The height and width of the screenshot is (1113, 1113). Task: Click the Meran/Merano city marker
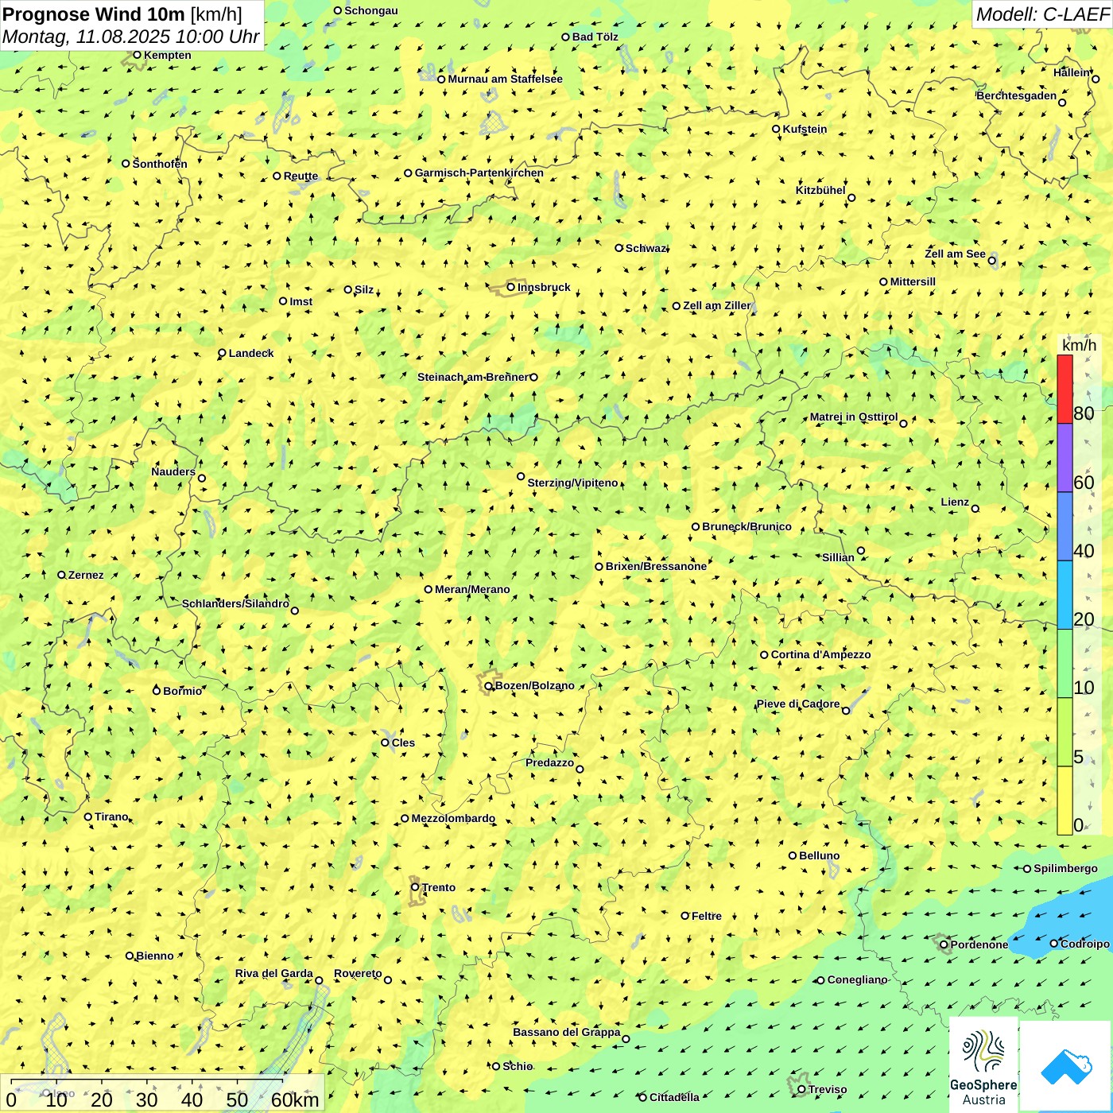[x=429, y=589]
